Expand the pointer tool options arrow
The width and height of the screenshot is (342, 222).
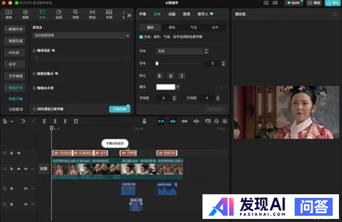point(12,121)
